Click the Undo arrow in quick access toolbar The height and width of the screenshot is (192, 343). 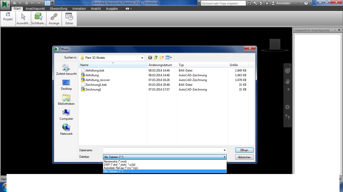[x=33, y=3]
